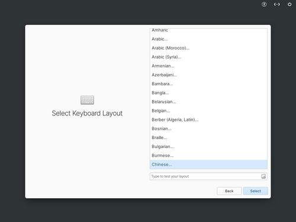Open the power menu icon
This screenshot has width=296, height=222.
click(x=289, y=4)
